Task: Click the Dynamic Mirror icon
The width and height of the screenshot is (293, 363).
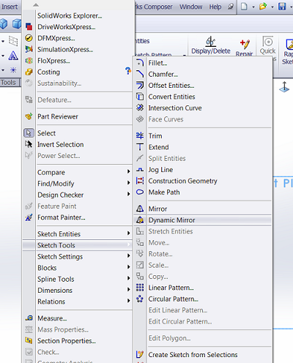Action: tap(140, 220)
